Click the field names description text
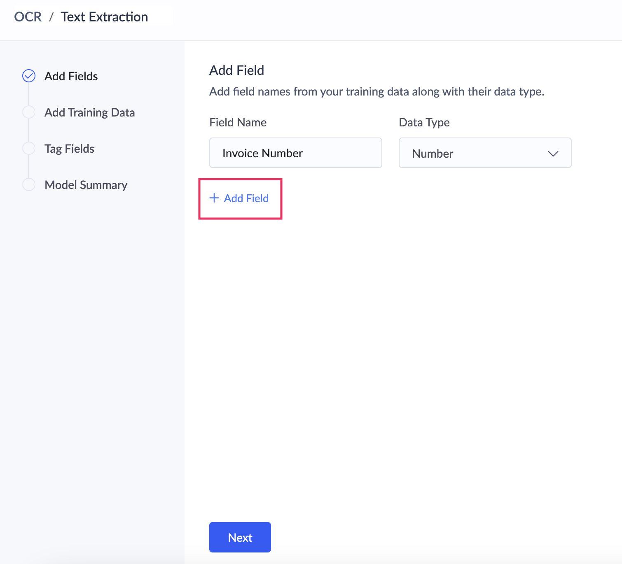622x564 pixels. 376,91
